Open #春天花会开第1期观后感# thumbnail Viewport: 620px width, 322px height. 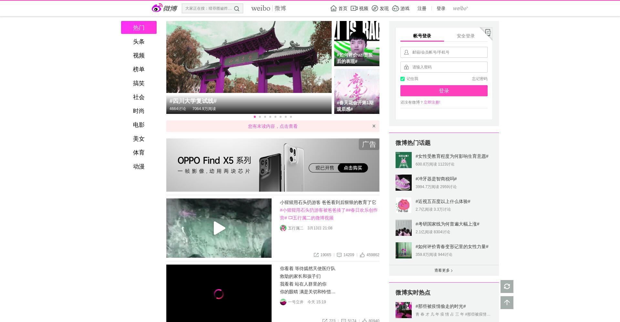(357, 91)
